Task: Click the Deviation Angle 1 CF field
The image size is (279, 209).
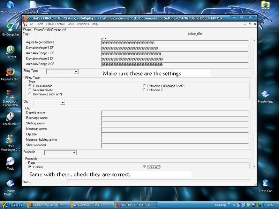Action: 175,48
